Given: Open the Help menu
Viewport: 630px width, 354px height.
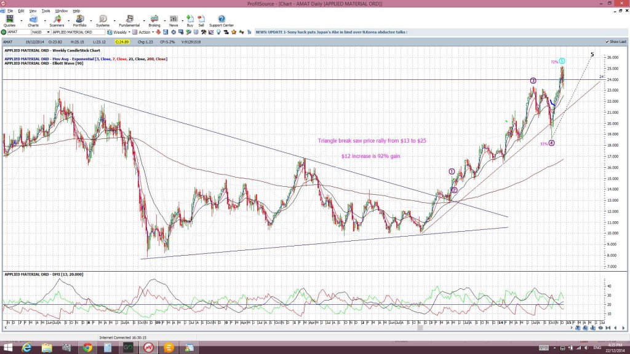Looking at the screenshot, I should pyautogui.click(x=76, y=11).
